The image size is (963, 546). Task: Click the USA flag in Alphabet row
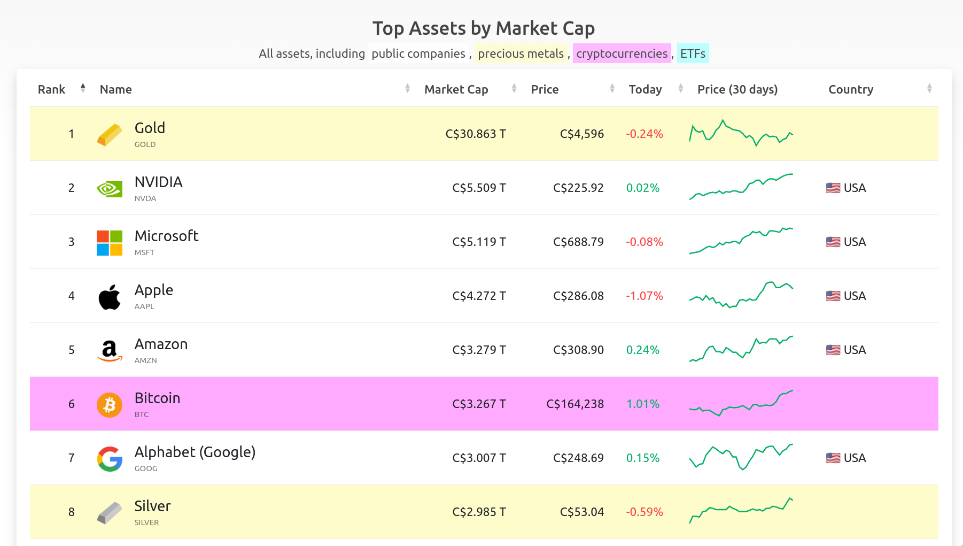(833, 458)
